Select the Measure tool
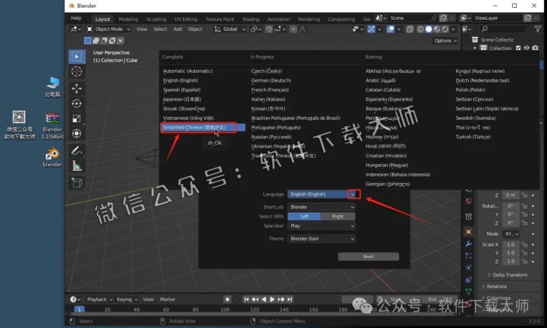Viewport: 547px width, 328px height. [x=78, y=165]
